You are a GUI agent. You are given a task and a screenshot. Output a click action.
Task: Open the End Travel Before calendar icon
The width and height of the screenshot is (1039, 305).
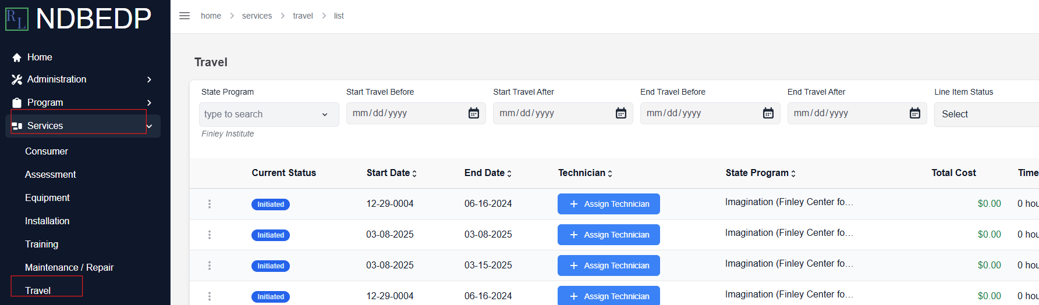pyautogui.click(x=768, y=113)
